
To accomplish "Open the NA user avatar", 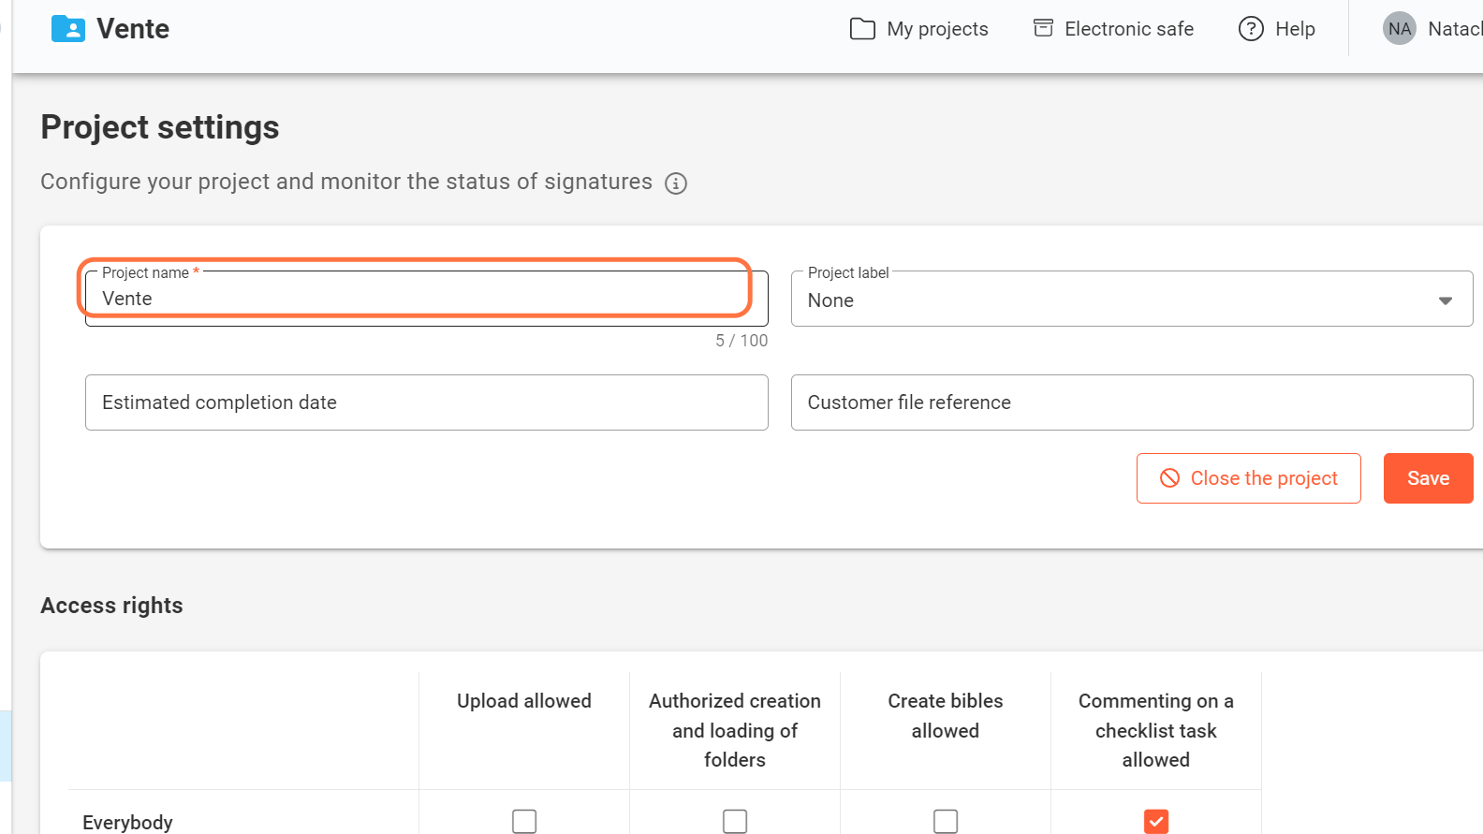I will click(1399, 29).
